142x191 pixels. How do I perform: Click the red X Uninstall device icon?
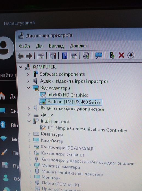point(121,55)
